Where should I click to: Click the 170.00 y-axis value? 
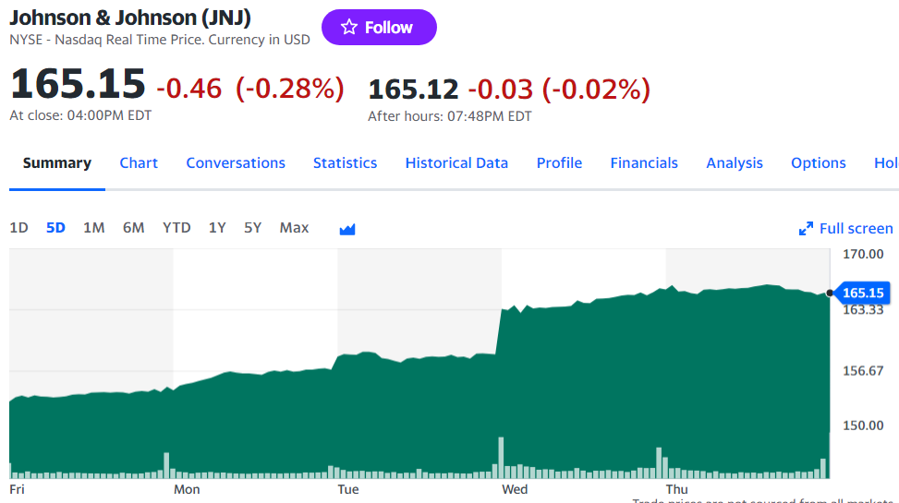[x=863, y=254]
